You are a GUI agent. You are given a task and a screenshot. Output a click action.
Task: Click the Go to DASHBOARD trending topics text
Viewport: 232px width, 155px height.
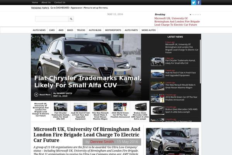pyautogui.click(x=79, y=8)
